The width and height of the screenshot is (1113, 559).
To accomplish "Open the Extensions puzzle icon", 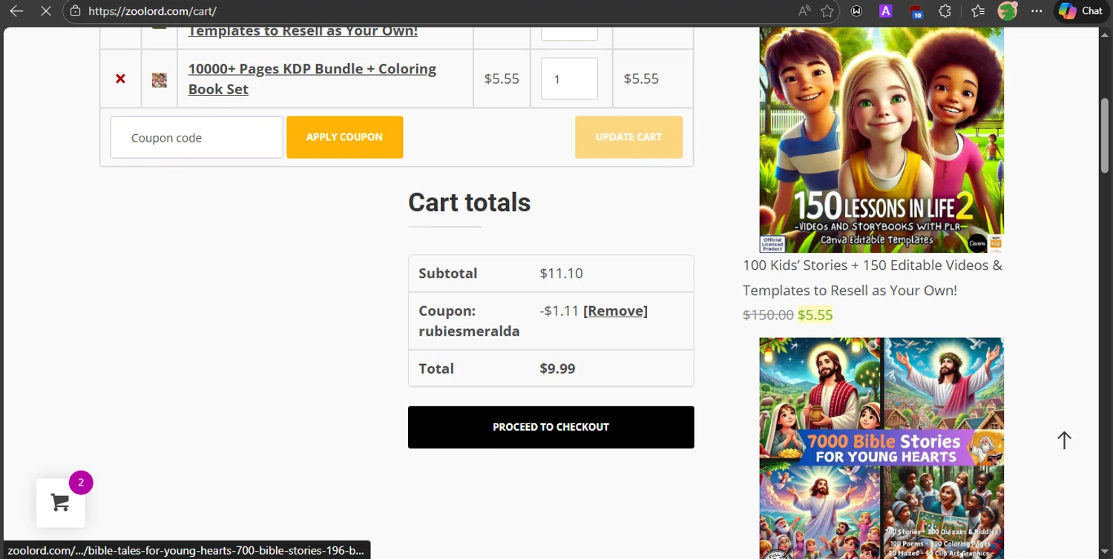I will 945,11.
